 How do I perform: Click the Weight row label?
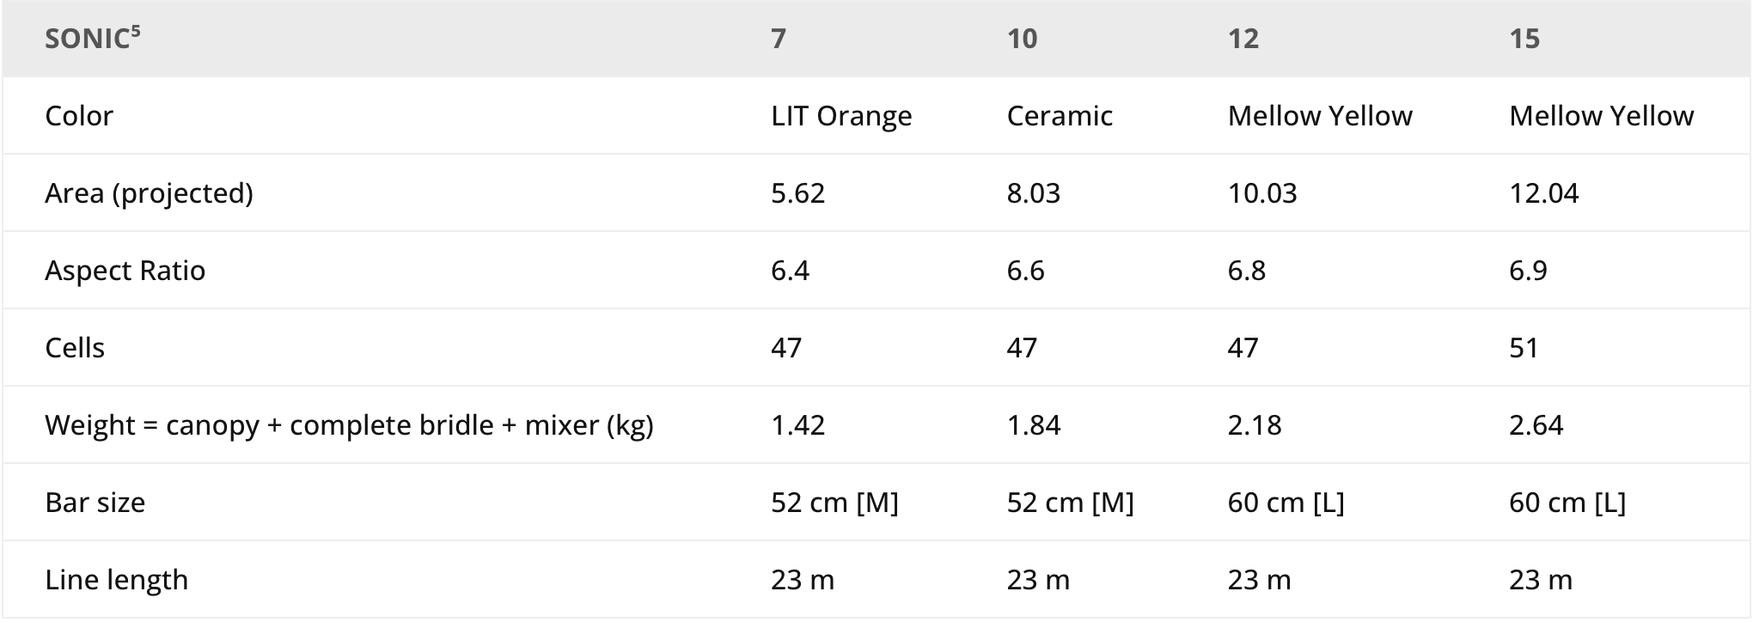[x=349, y=425]
